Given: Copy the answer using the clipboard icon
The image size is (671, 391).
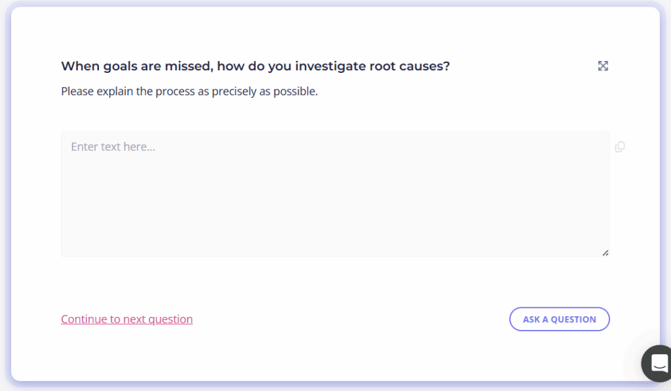Looking at the screenshot, I should [620, 147].
